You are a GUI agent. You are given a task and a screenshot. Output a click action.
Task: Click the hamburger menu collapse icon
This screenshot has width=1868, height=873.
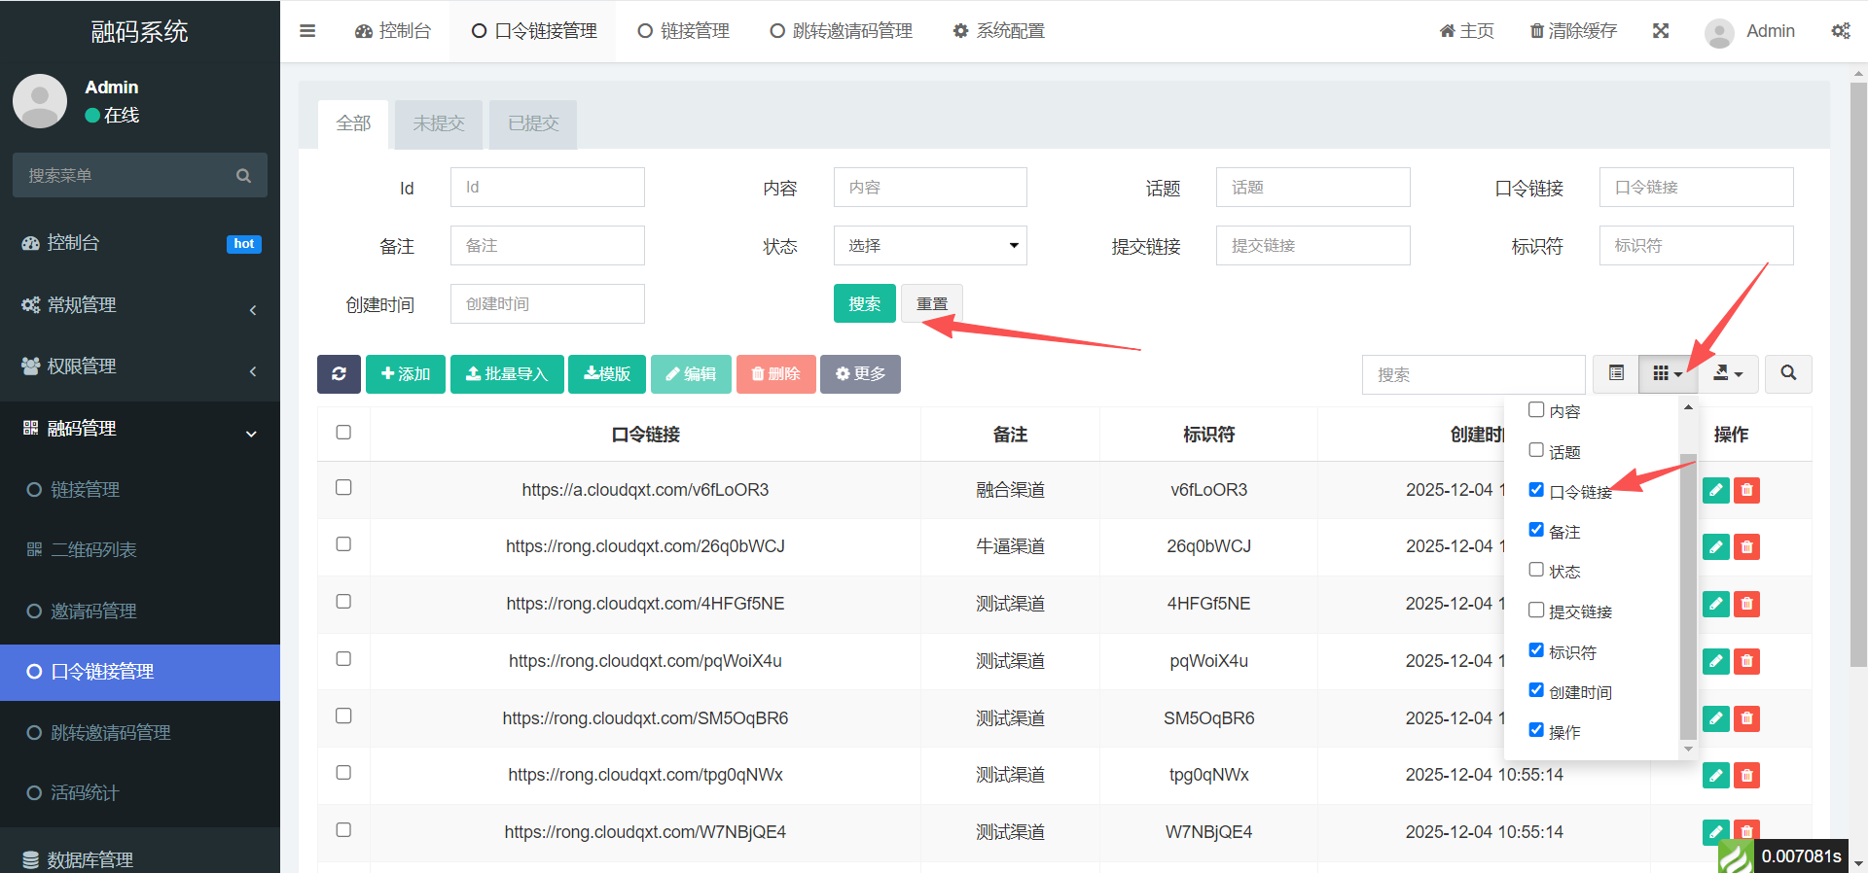(307, 31)
